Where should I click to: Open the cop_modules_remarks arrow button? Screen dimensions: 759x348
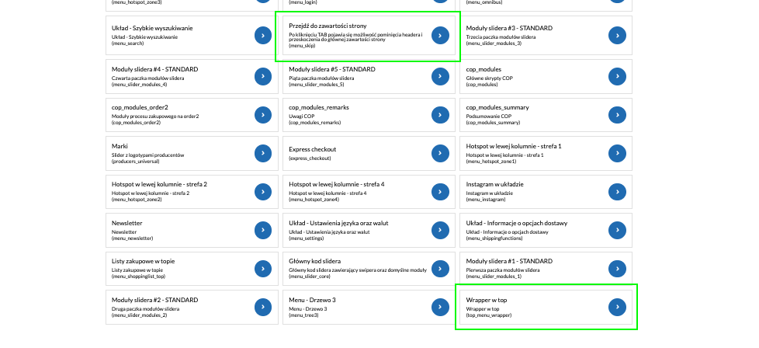[440, 115]
